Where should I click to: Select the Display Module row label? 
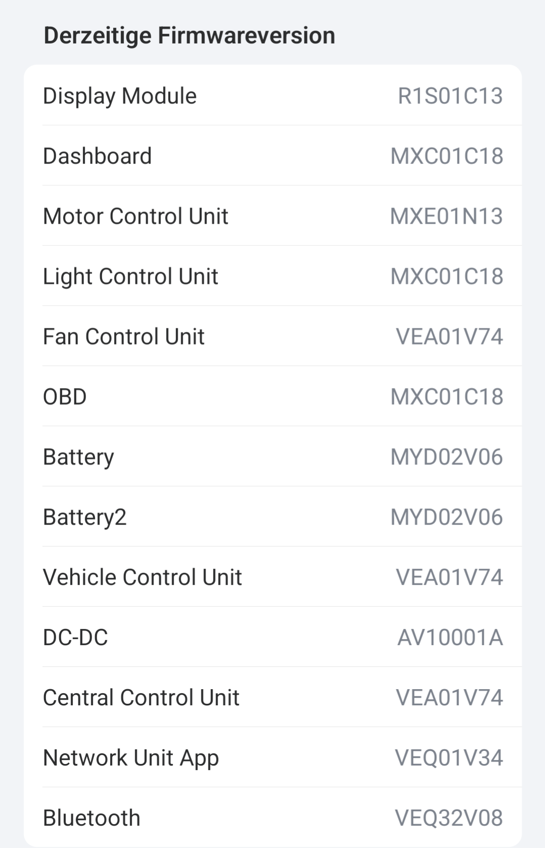120,96
